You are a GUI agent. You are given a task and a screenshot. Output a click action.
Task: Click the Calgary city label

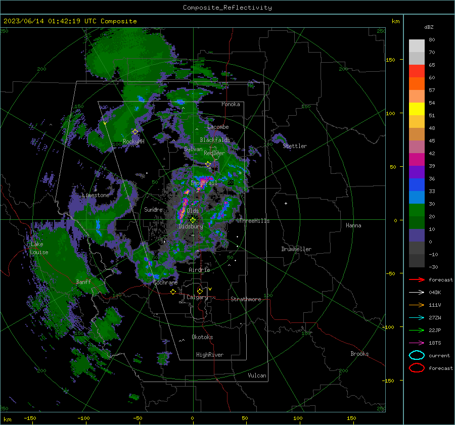[x=197, y=297]
